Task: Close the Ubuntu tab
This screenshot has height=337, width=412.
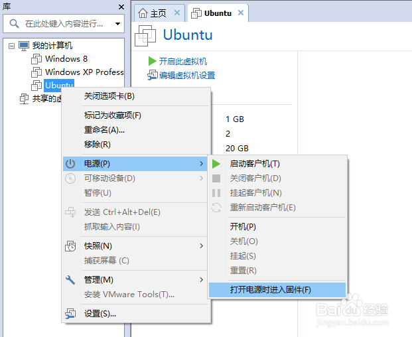Action: point(241,13)
